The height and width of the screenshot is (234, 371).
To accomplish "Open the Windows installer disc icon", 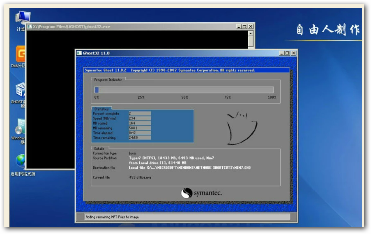I will click(x=20, y=126).
